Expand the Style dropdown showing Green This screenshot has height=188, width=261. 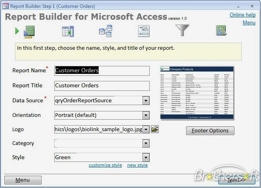tap(146, 158)
